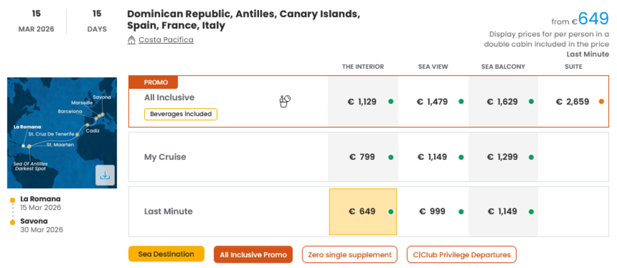Choose All Inclusive sea balcony €1,629
The width and height of the screenshot is (617, 268).
(x=503, y=102)
